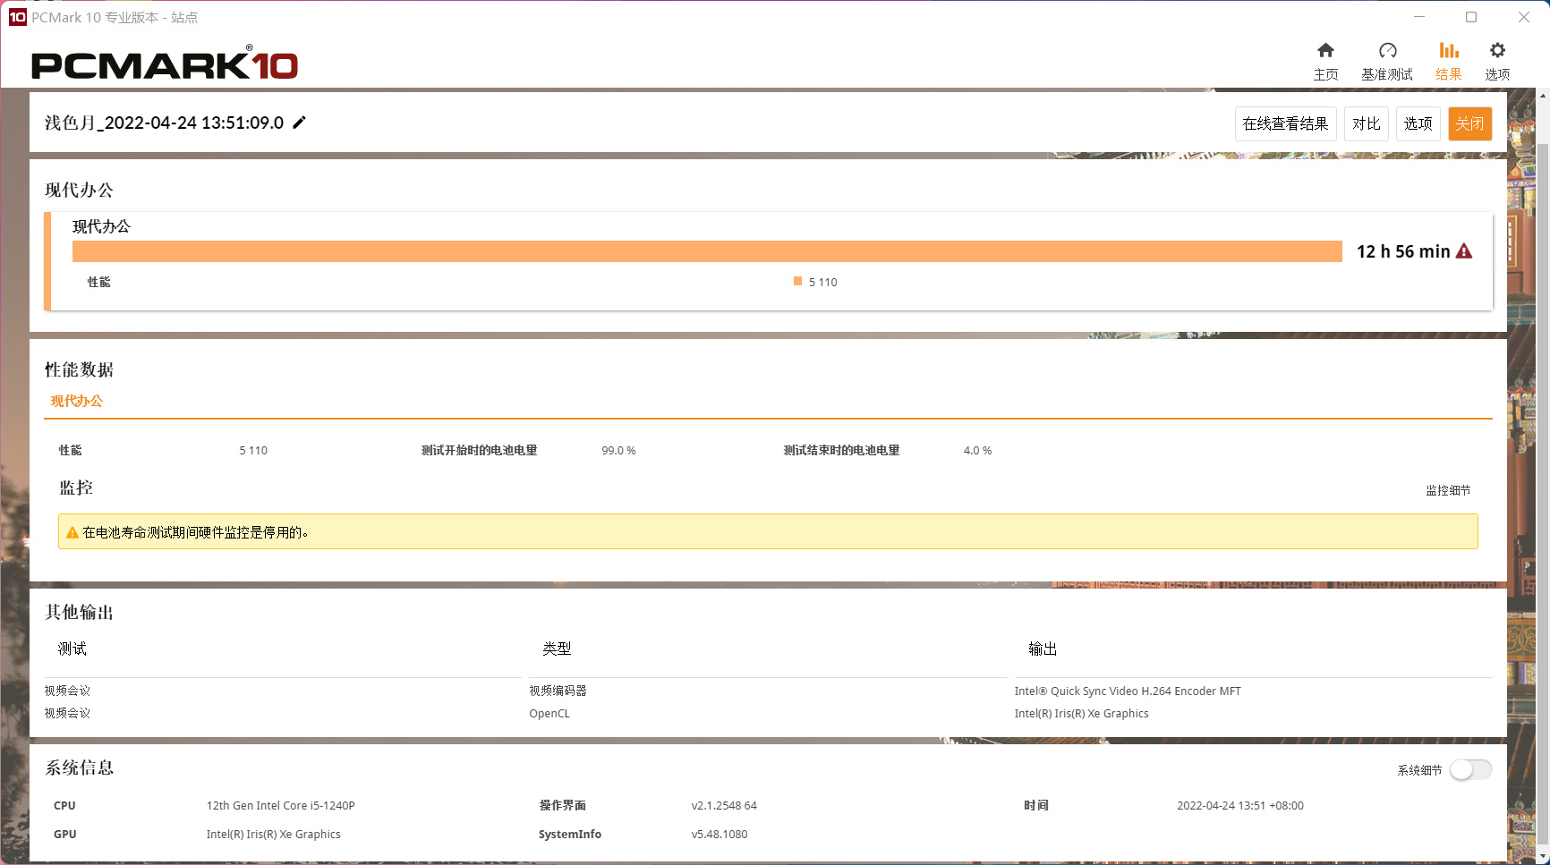
Task: Click the 4.0 % ending battery value
Action: click(x=977, y=451)
